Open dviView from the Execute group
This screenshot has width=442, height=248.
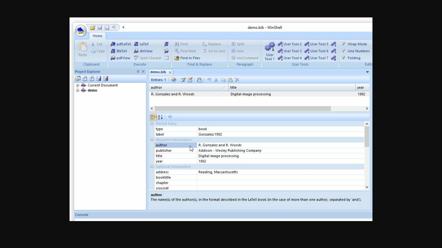(143, 51)
